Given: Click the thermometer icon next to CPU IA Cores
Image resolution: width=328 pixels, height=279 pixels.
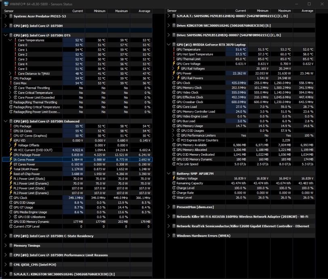Looking at the screenshot, I should click(11, 131).
